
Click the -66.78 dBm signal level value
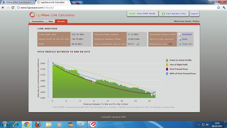pos(77,39)
